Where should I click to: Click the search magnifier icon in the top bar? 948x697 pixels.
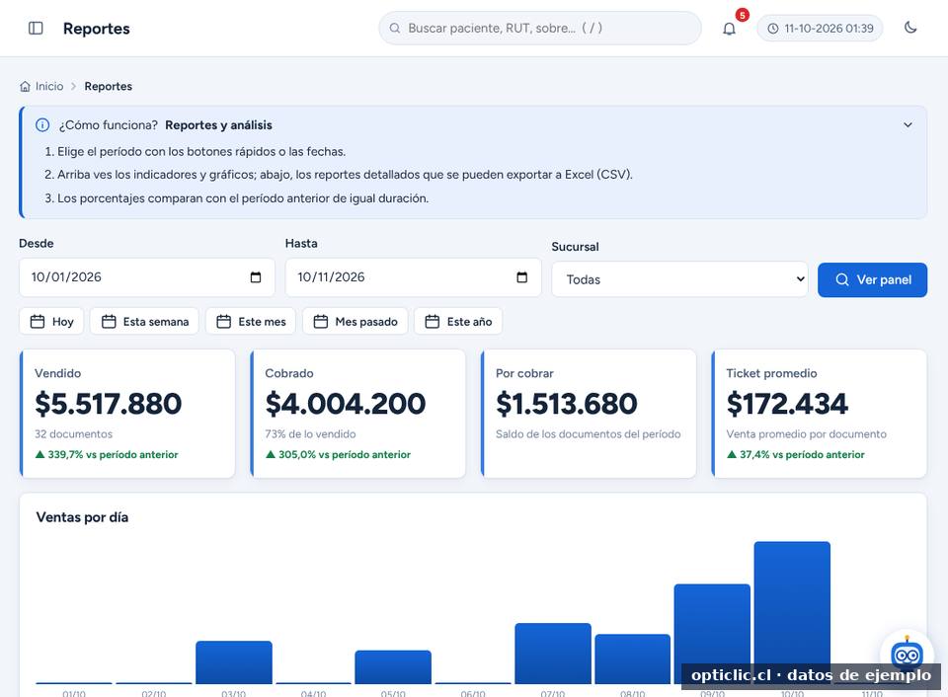click(395, 28)
